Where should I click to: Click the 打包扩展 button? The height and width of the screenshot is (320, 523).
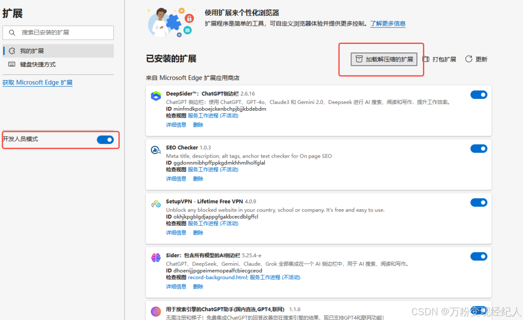click(x=439, y=59)
